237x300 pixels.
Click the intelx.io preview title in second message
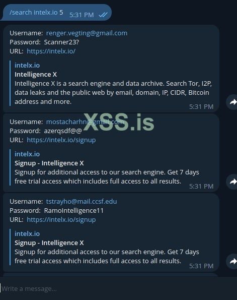pos(27,154)
